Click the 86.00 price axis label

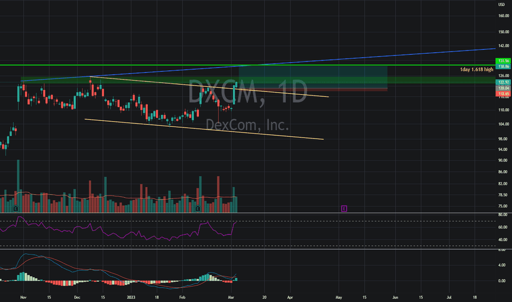coord(504,172)
